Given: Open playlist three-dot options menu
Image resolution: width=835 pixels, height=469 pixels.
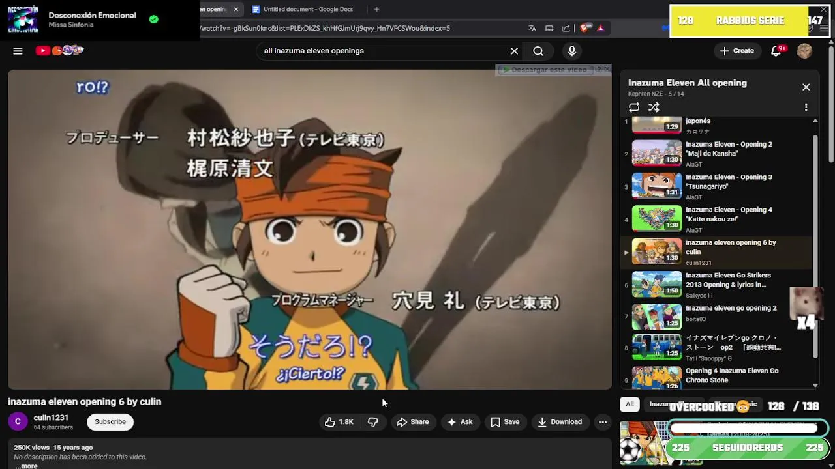Looking at the screenshot, I should click(x=806, y=107).
